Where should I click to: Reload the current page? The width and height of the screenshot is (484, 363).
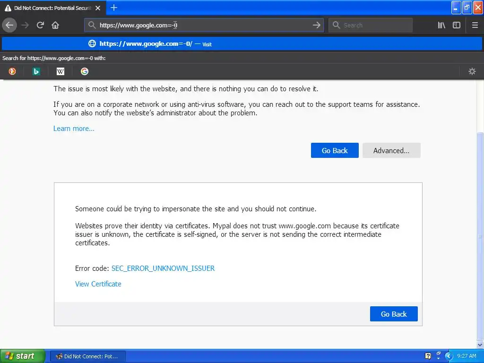pos(40,25)
